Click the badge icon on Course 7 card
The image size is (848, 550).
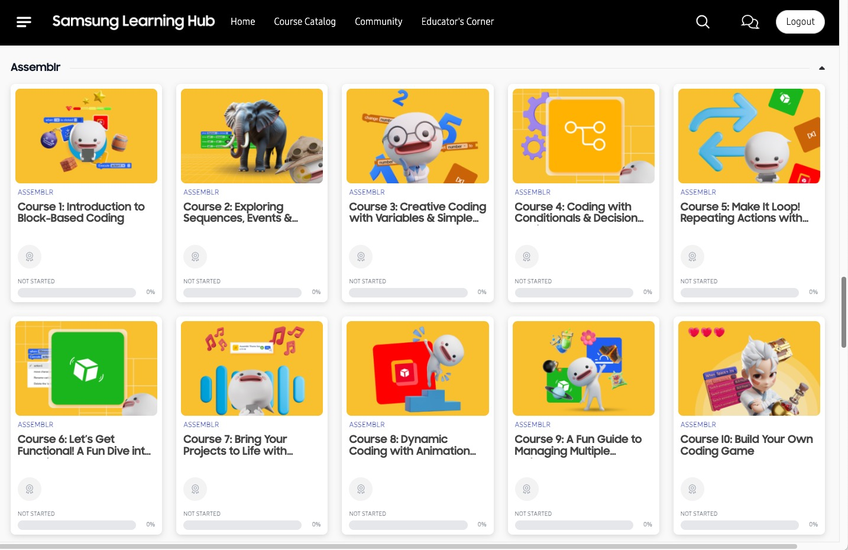coord(195,489)
